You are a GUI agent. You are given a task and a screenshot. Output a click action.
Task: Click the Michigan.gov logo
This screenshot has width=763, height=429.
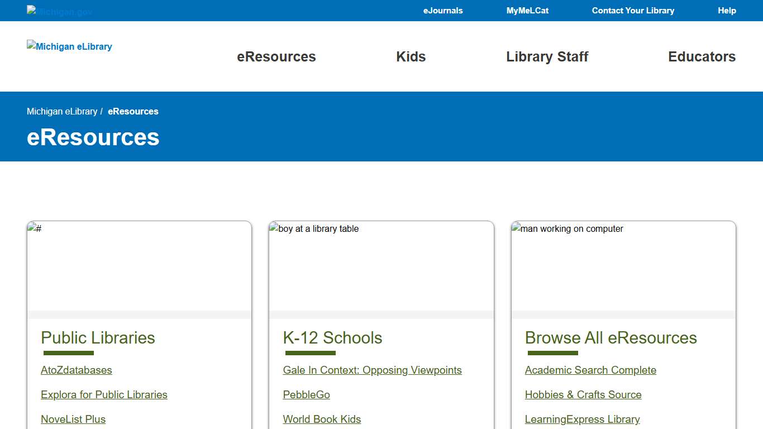[x=59, y=11]
